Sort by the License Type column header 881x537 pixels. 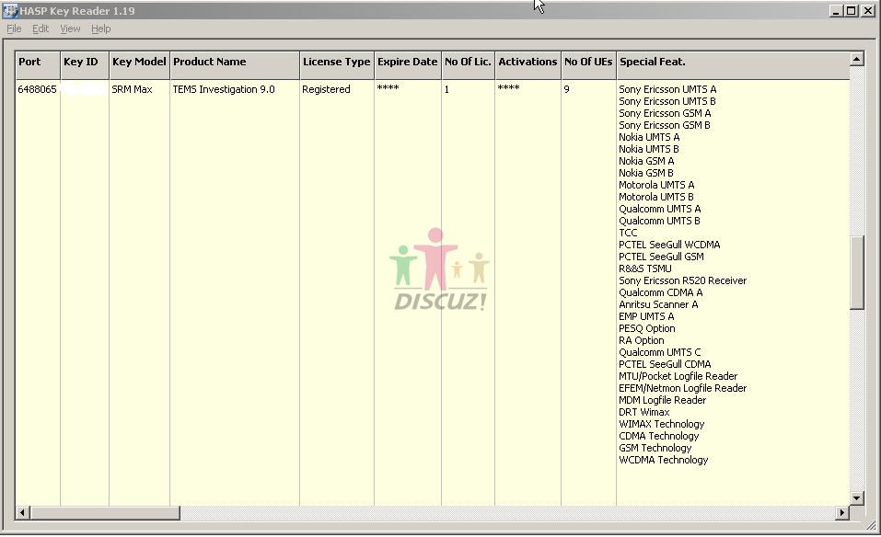coord(336,63)
